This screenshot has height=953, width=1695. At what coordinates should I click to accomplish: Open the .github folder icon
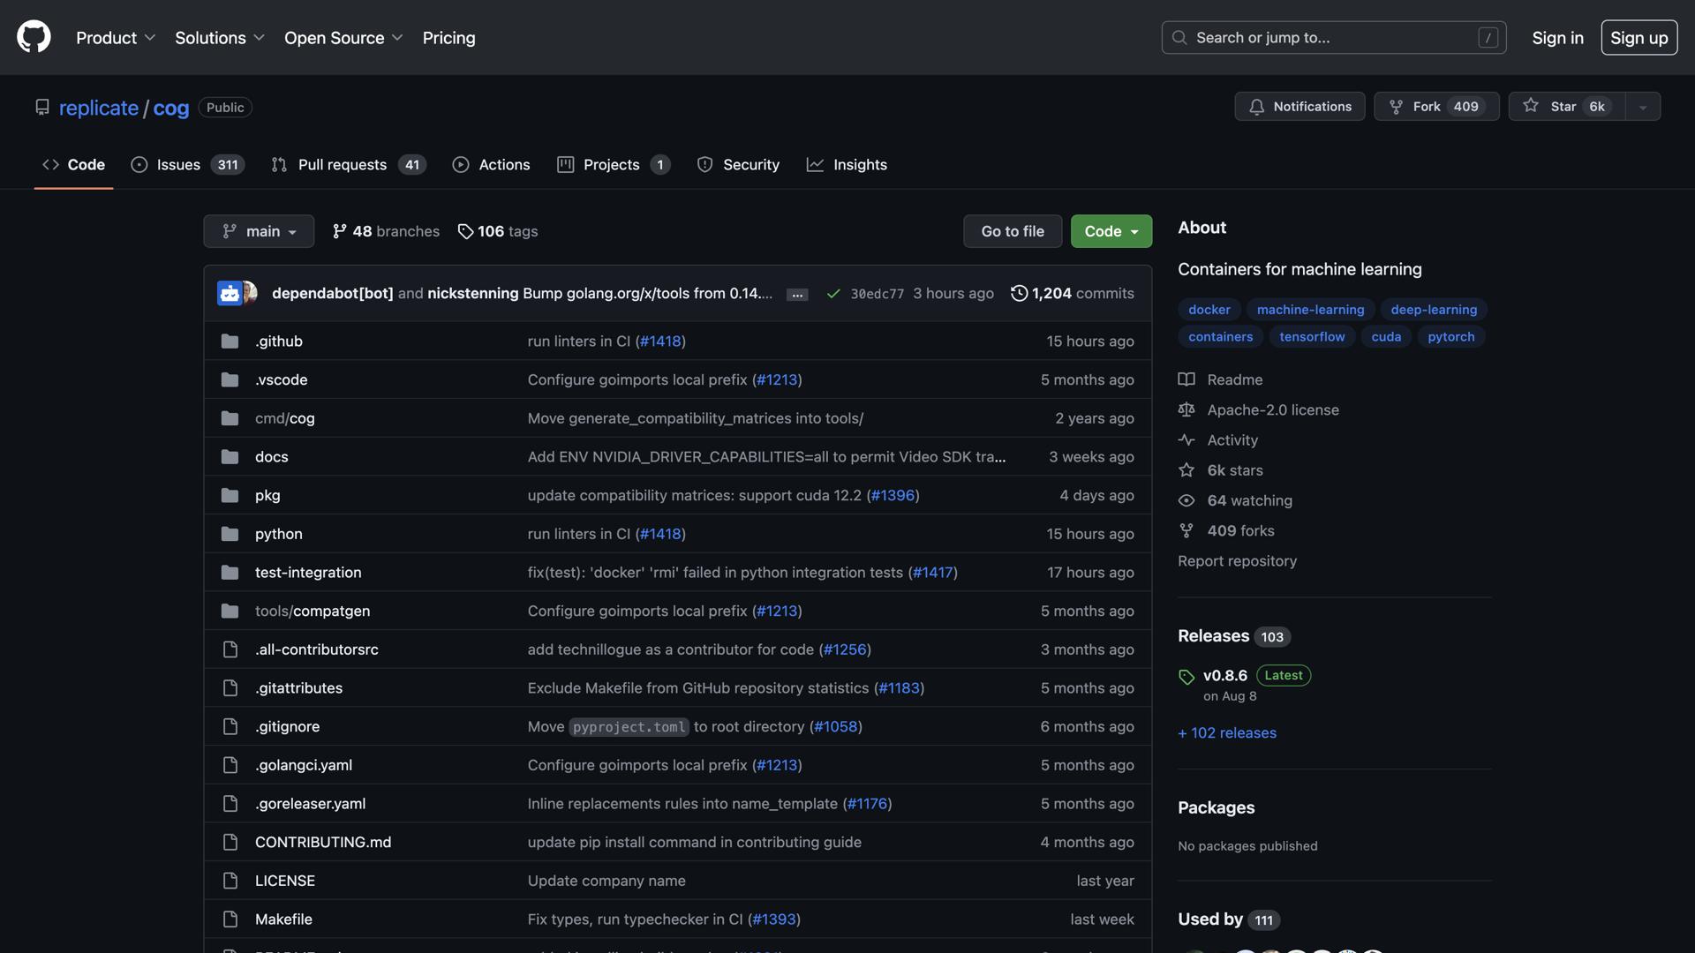pos(230,341)
